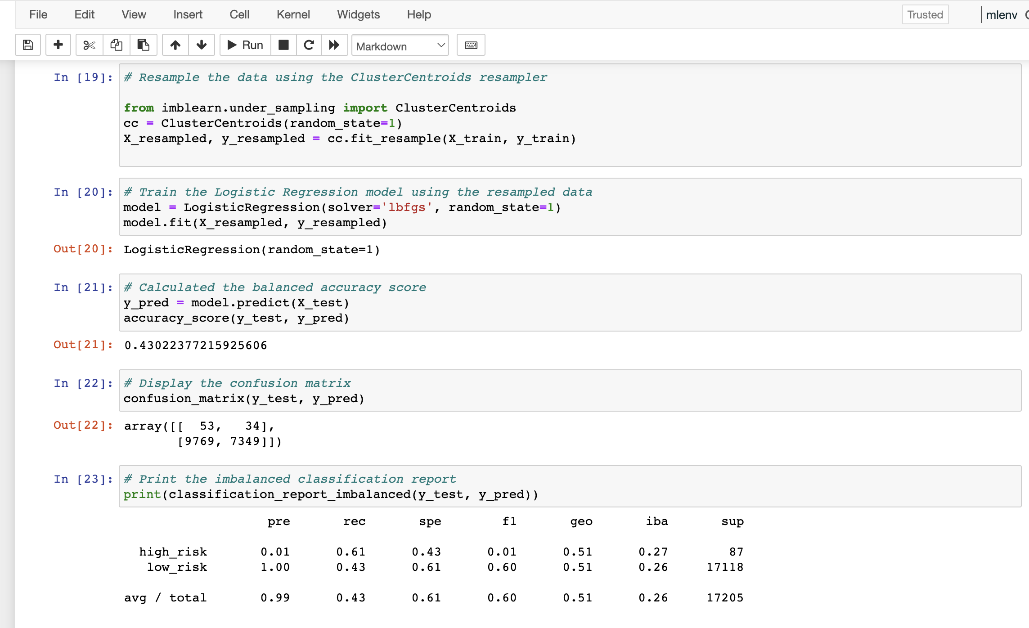Open the Cell menu

pos(239,14)
